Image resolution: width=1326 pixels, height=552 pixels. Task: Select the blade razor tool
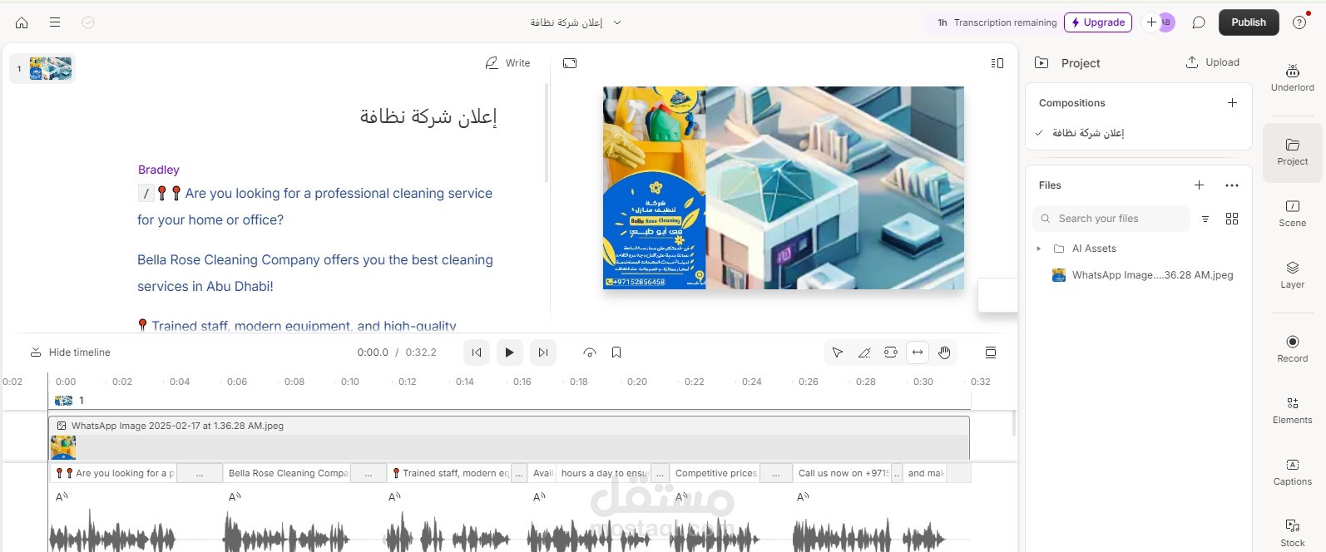(x=864, y=352)
